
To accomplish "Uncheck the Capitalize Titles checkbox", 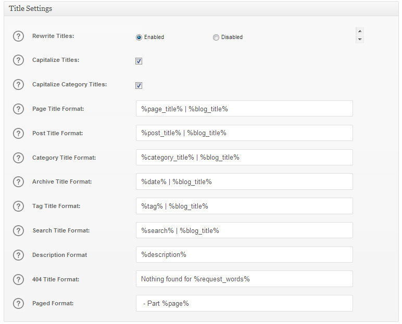I will click(139, 61).
